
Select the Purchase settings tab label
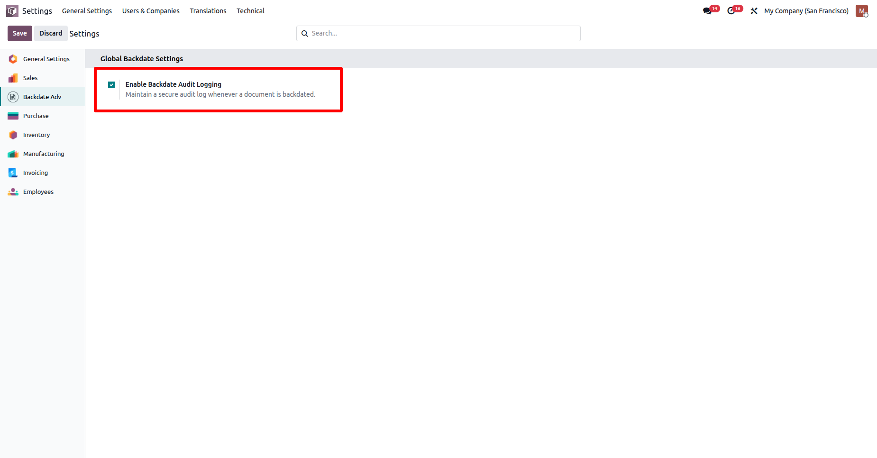click(36, 116)
